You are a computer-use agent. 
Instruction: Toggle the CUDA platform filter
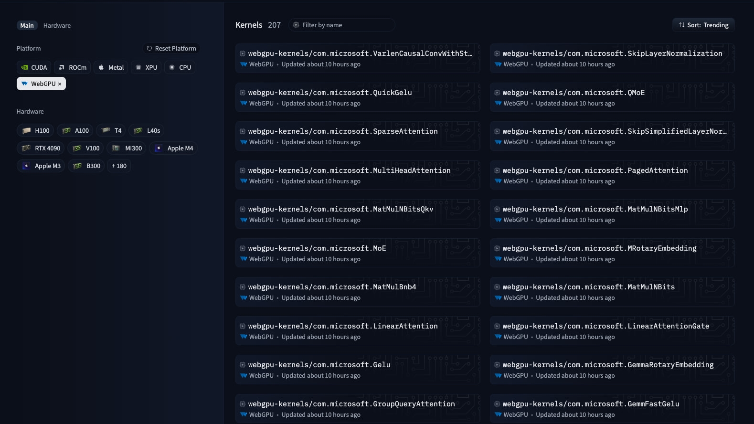34,67
